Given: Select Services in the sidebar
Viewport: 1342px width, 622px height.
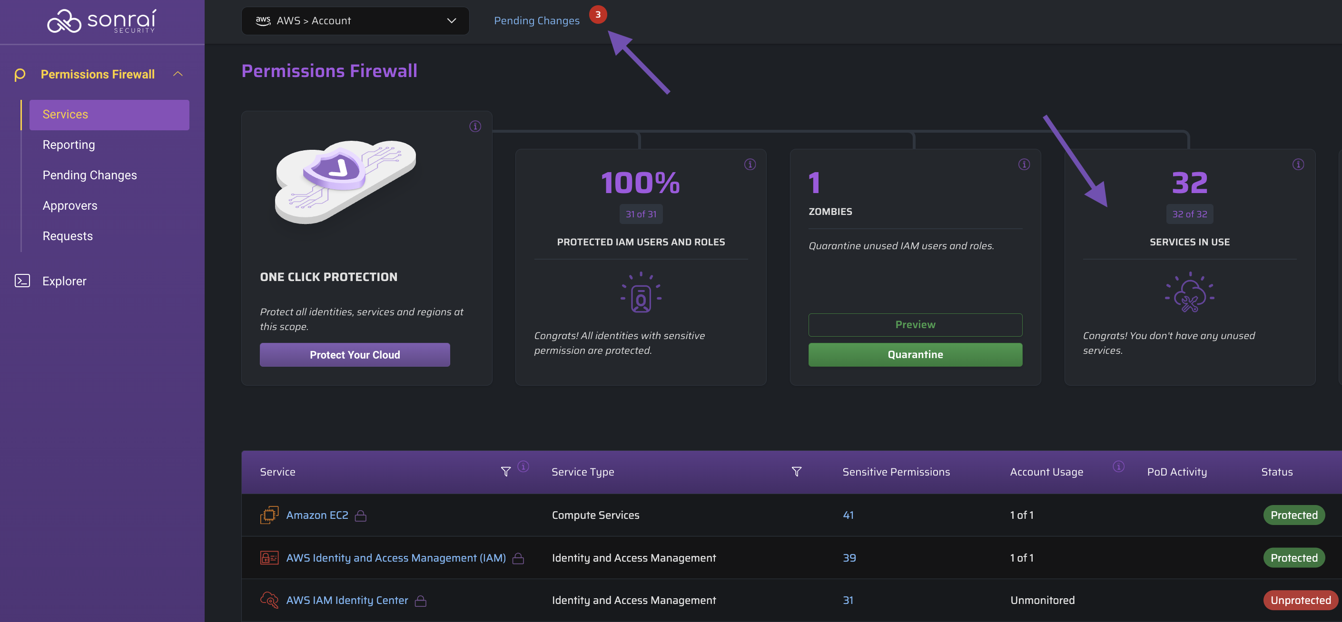Looking at the screenshot, I should (x=109, y=115).
